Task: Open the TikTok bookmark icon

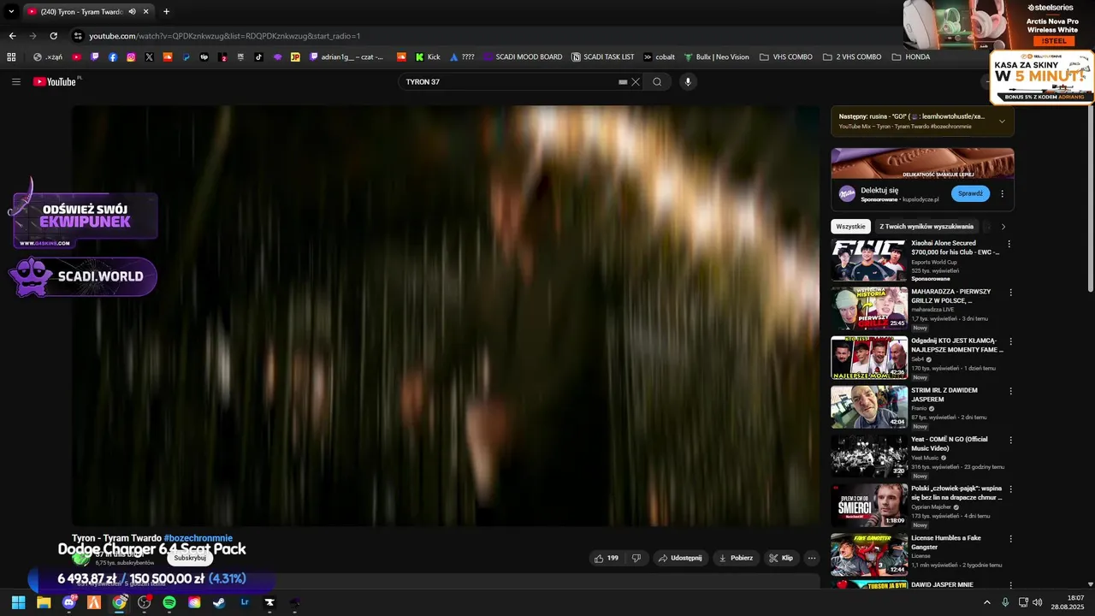Action: tap(259, 57)
